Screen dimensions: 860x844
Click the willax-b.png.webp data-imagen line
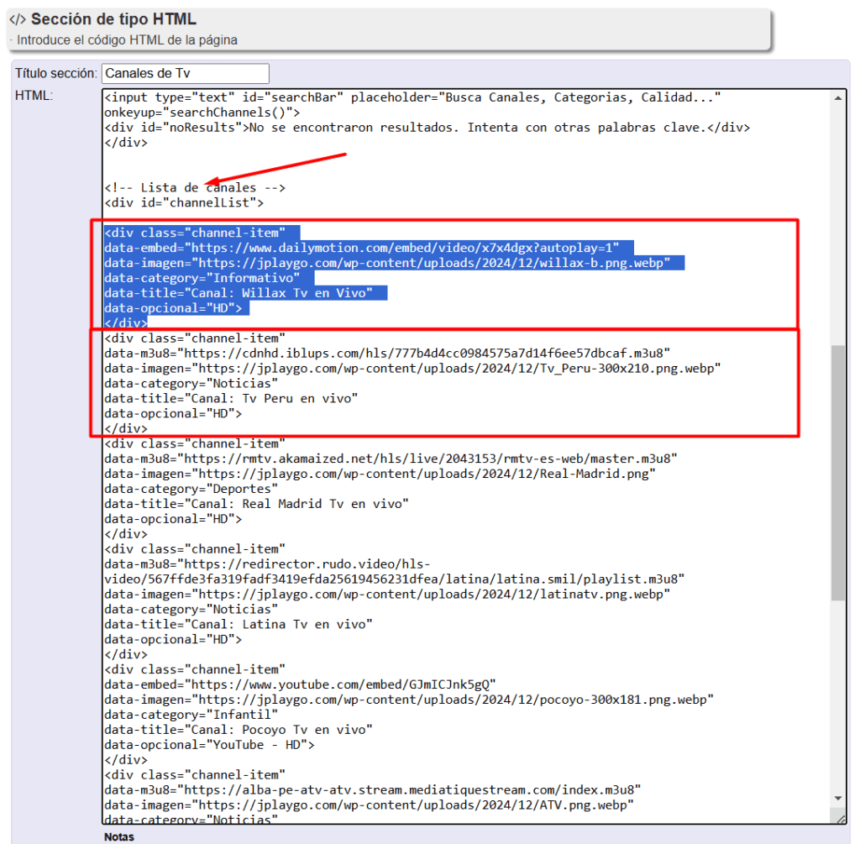pyautogui.click(x=387, y=263)
